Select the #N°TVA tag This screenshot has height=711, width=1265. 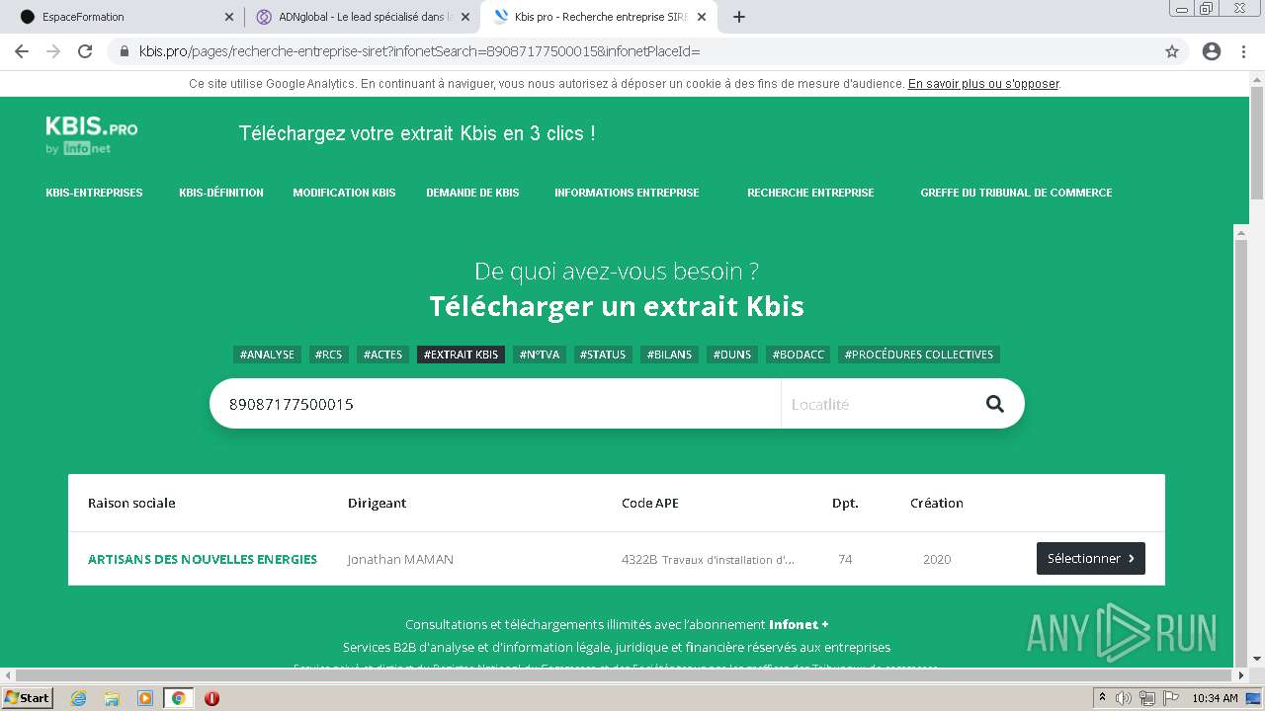(540, 355)
